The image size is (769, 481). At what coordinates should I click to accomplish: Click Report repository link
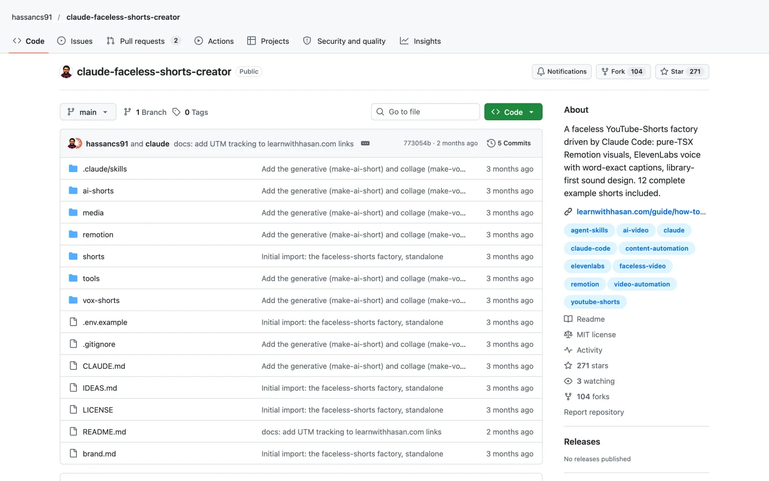tap(594, 412)
